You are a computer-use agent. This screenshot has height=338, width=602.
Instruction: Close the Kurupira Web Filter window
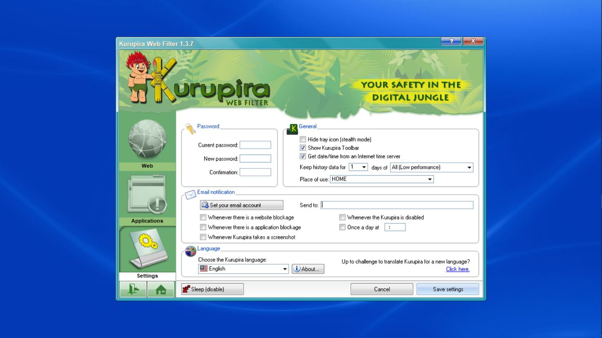coord(473,41)
